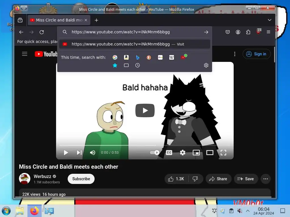
Task: Select the youtube.com Visit suggestion
Action: tap(135, 44)
